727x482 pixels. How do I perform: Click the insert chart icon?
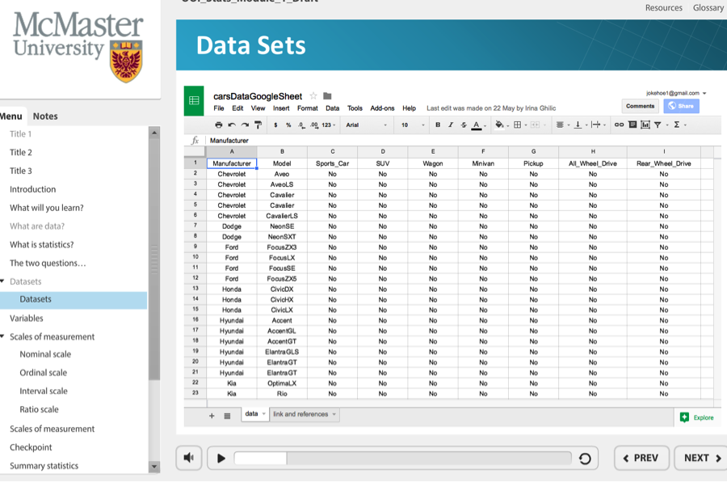pos(645,125)
